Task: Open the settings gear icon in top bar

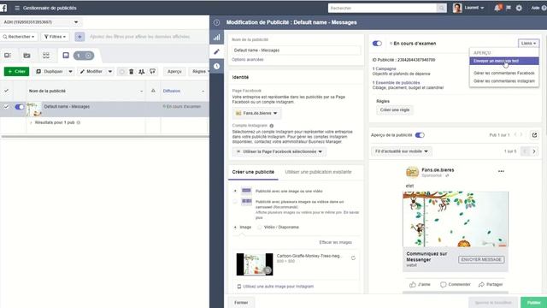Action: click(519, 8)
